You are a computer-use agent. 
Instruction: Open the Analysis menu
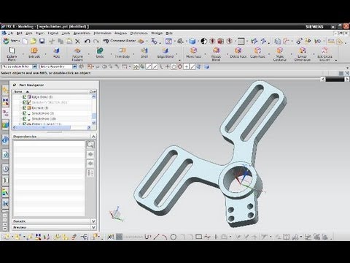(120, 33)
